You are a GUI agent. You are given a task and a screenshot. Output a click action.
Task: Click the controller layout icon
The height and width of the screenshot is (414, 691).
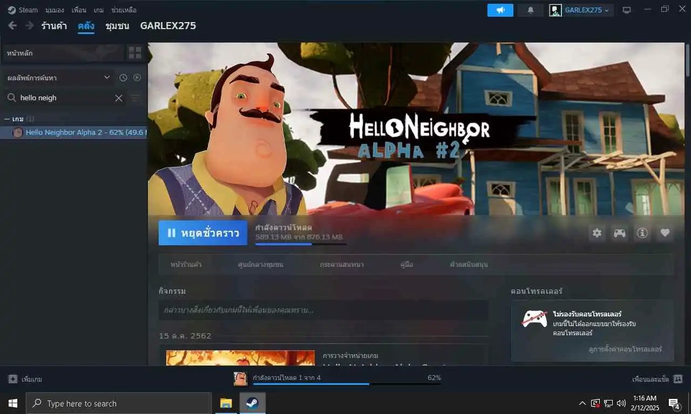pyautogui.click(x=619, y=233)
